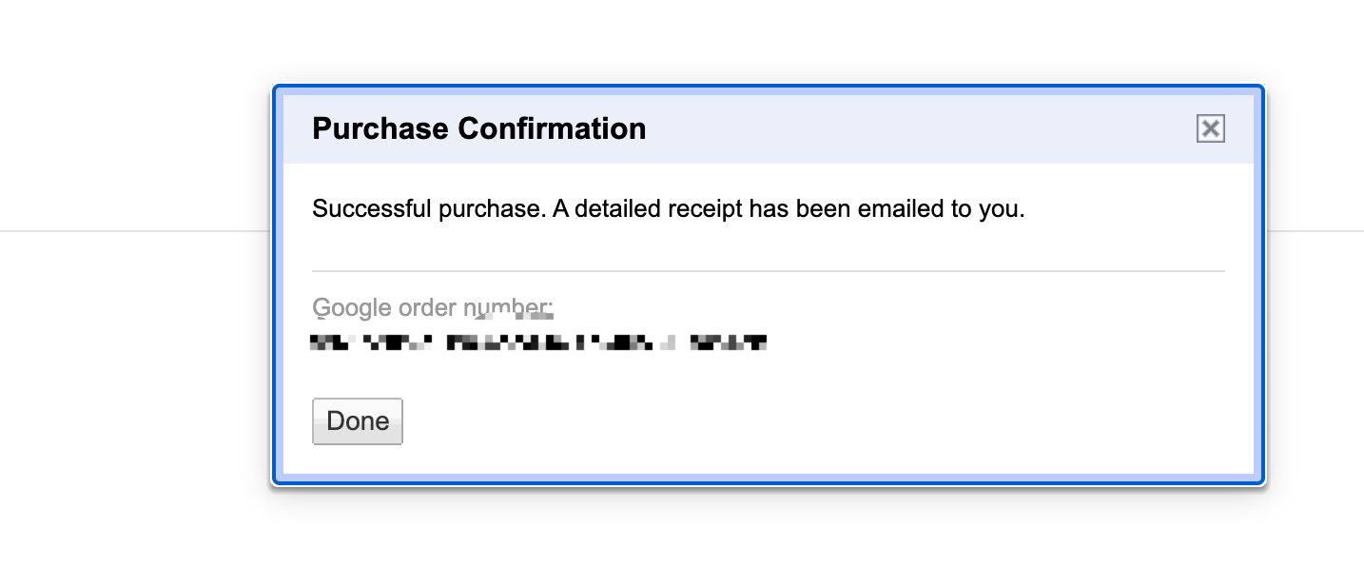Click the dialog's blue outer border
1364x567 pixels.
click(x=769, y=88)
